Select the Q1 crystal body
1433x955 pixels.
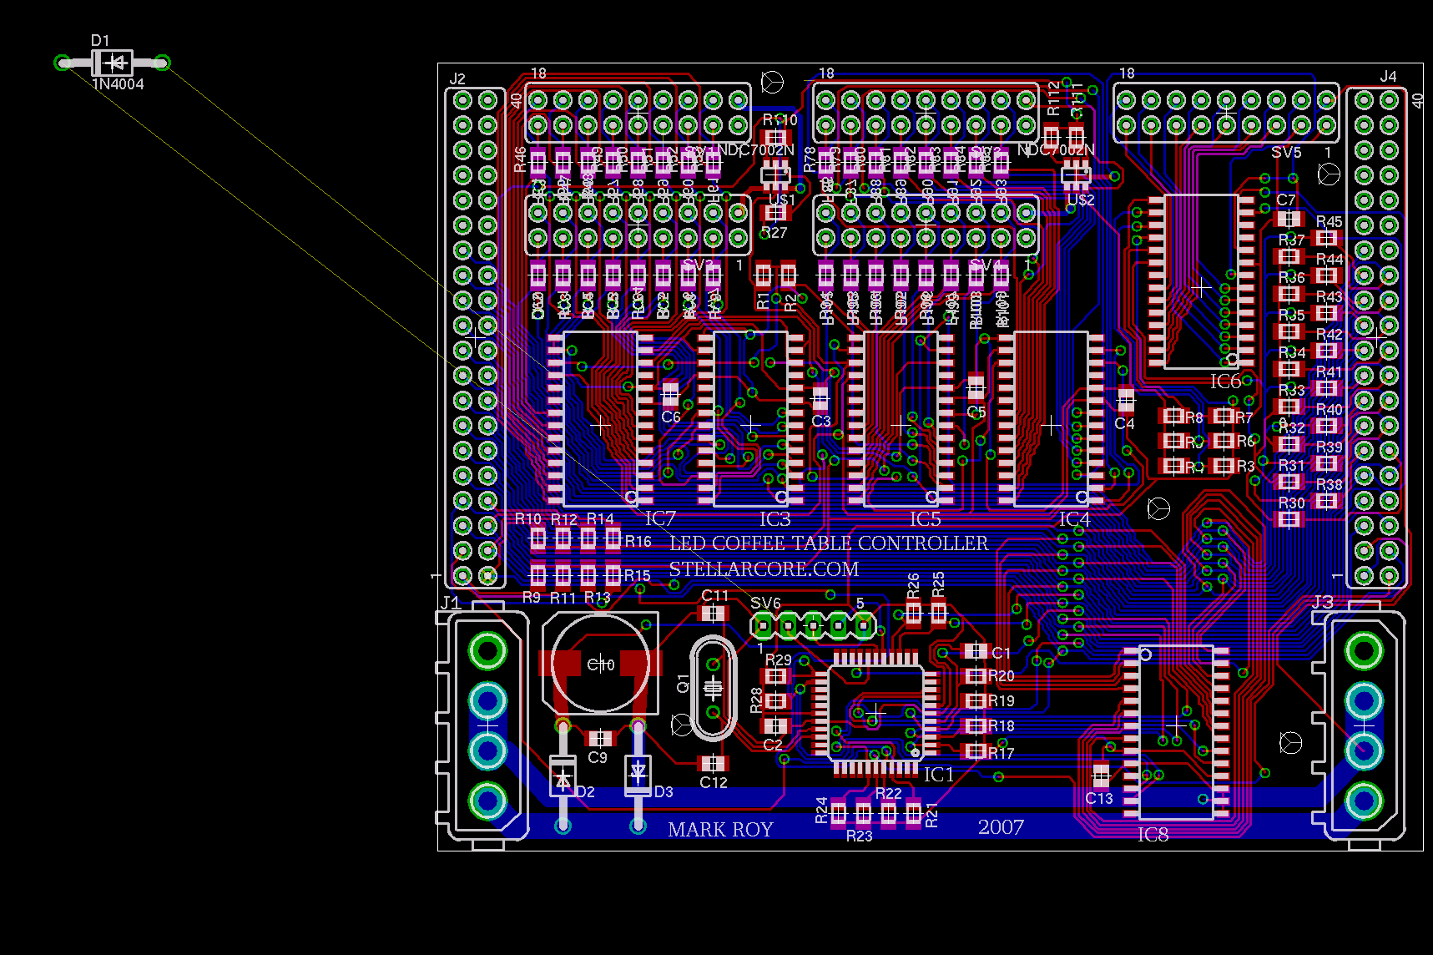(x=713, y=688)
